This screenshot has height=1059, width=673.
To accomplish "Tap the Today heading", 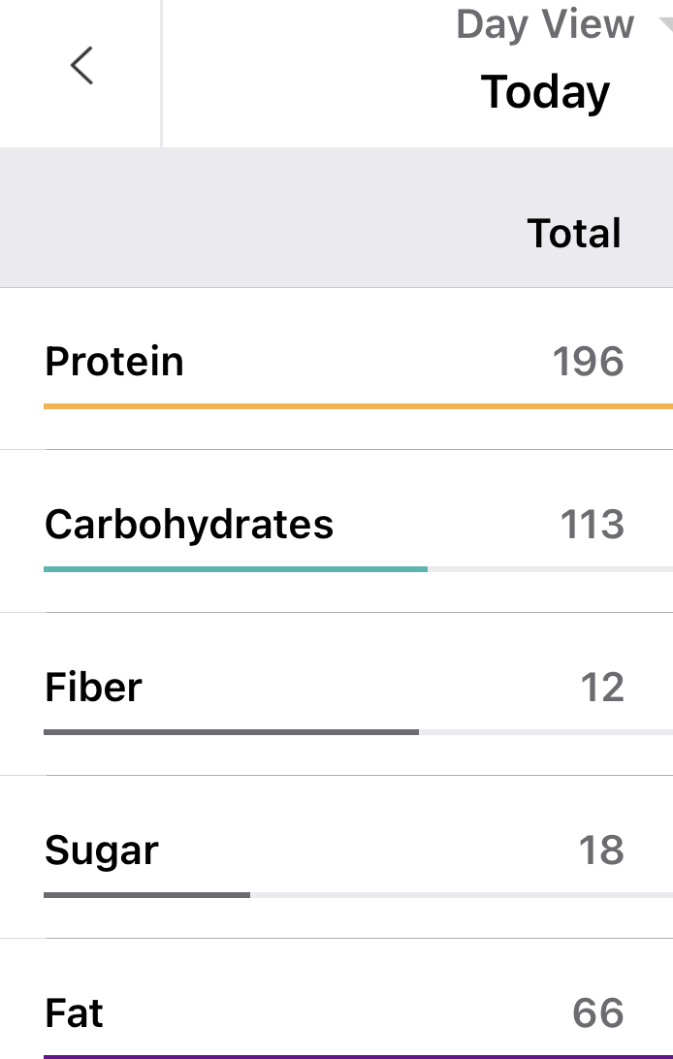I will (x=545, y=92).
